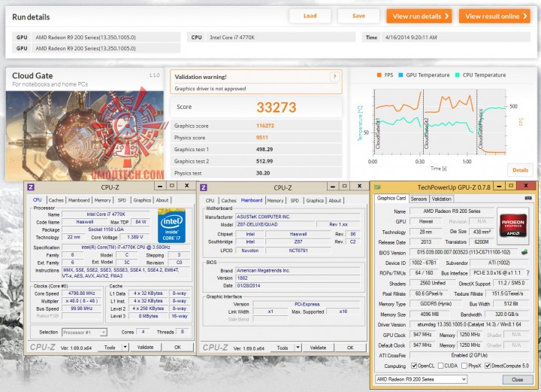Click the Intel Core i7 logo in CPU-Z
541x392 pixels.
tap(171, 226)
